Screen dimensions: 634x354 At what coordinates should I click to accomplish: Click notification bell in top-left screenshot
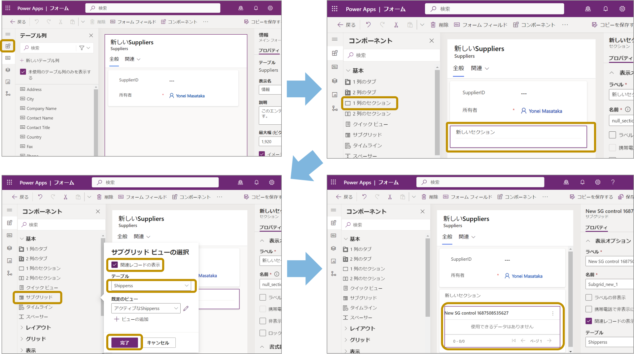click(256, 8)
